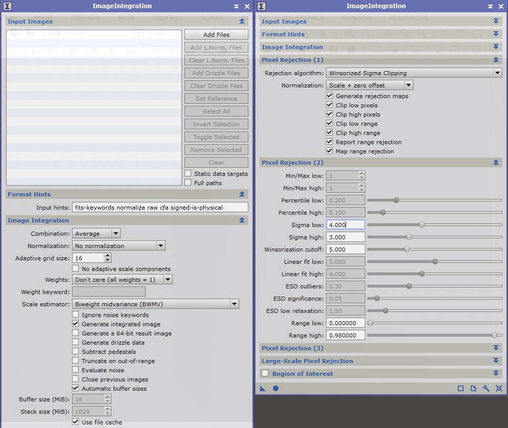
Task: Click the Input hints text field
Action: tap(160, 208)
